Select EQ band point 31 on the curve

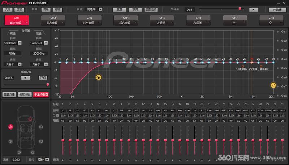click(273, 62)
